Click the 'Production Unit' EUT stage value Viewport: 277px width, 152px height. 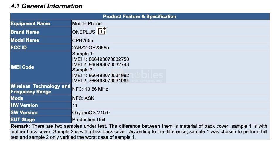pyautogui.click(x=89, y=119)
